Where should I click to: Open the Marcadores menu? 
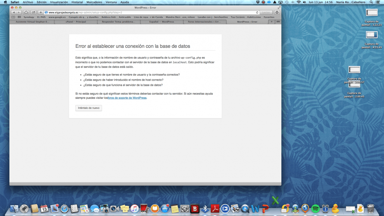(x=94, y=2)
